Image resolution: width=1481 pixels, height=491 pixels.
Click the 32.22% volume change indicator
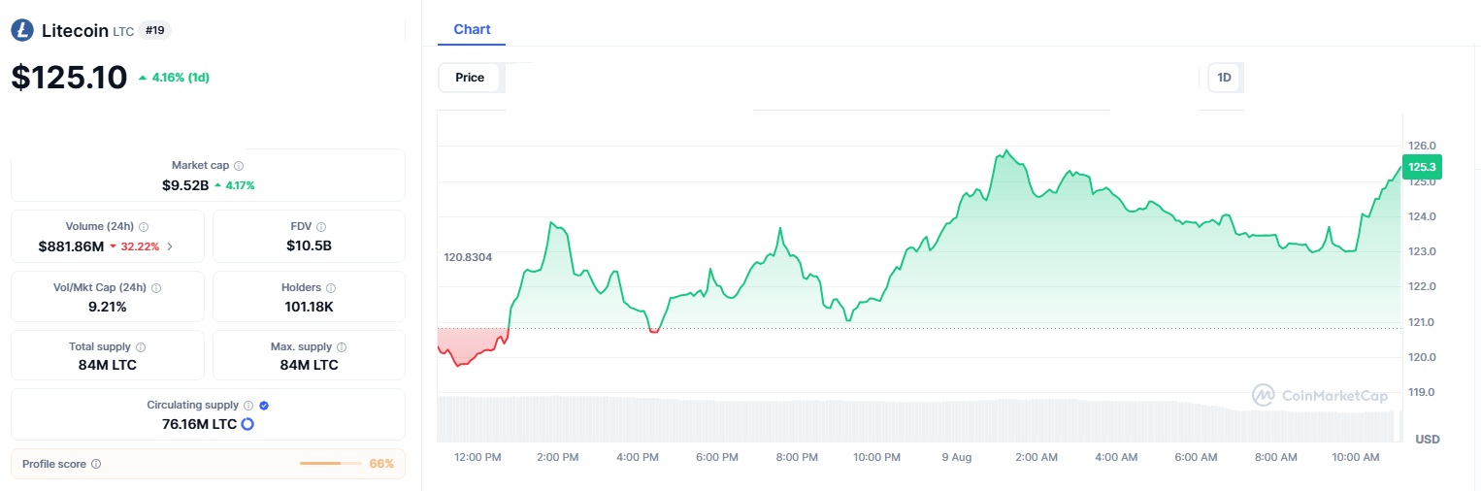coord(135,246)
